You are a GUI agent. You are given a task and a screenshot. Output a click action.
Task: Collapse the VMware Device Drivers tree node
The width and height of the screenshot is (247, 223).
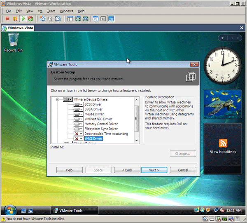point(57,99)
